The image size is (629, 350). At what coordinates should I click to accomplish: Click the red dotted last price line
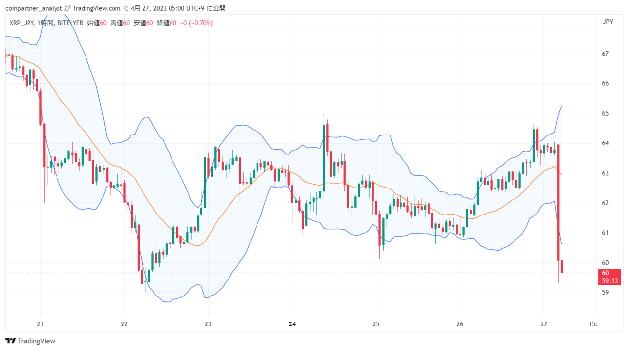[295, 273]
